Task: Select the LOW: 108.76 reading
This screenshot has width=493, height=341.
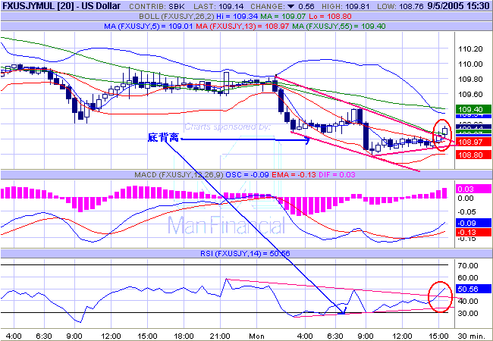Action: click(400, 6)
